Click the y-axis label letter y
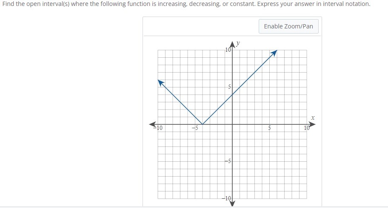The width and height of the screenshot is (388, 208). (238, 43)
